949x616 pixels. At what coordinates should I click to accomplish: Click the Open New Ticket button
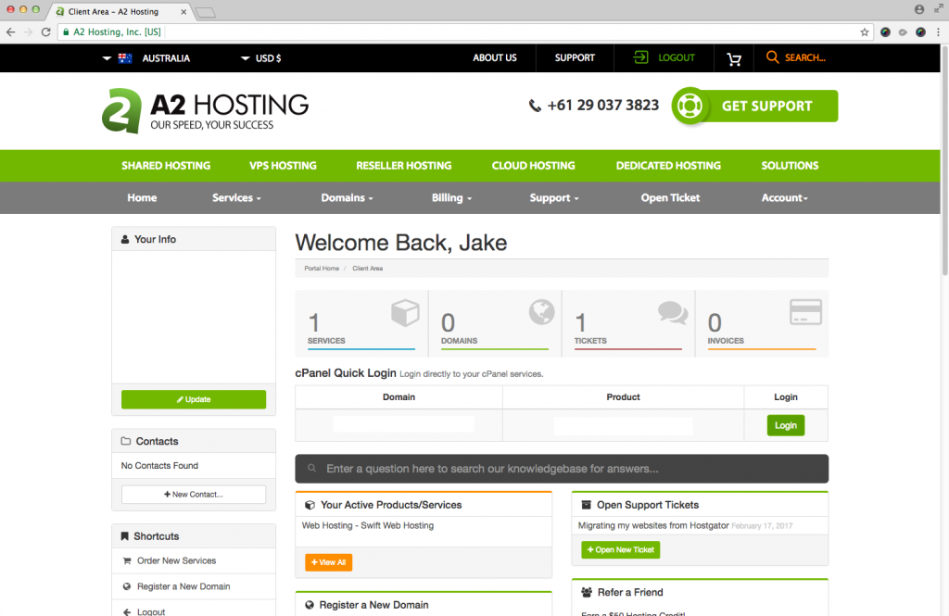620,550
